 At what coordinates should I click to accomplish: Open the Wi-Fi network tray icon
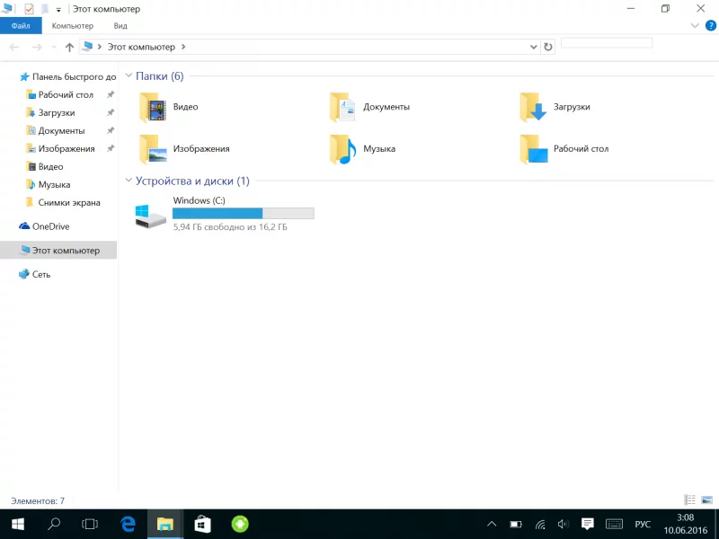[540, 524]
